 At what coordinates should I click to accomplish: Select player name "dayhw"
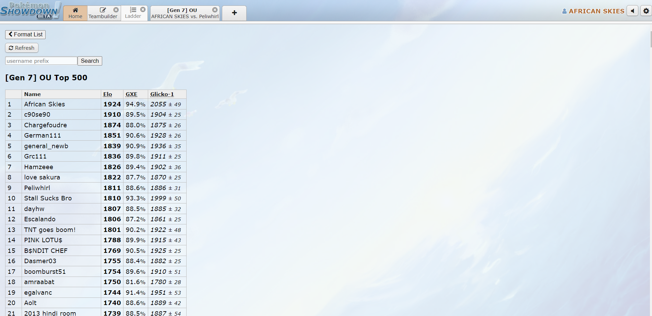[34, 209]
